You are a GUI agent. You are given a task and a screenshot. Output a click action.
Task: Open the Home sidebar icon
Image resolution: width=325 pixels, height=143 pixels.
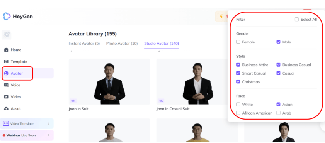click(x=6, y=50)
